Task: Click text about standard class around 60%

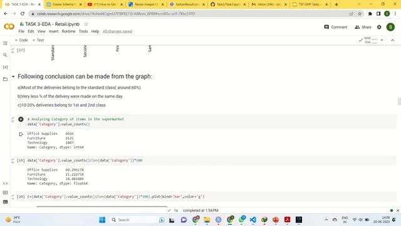Action: coord(80,87)
